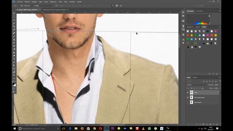Switch to the Ajustes tab
Image resolution: width=233 pixels, height=131 pixels.
click(x=198, y=27)
